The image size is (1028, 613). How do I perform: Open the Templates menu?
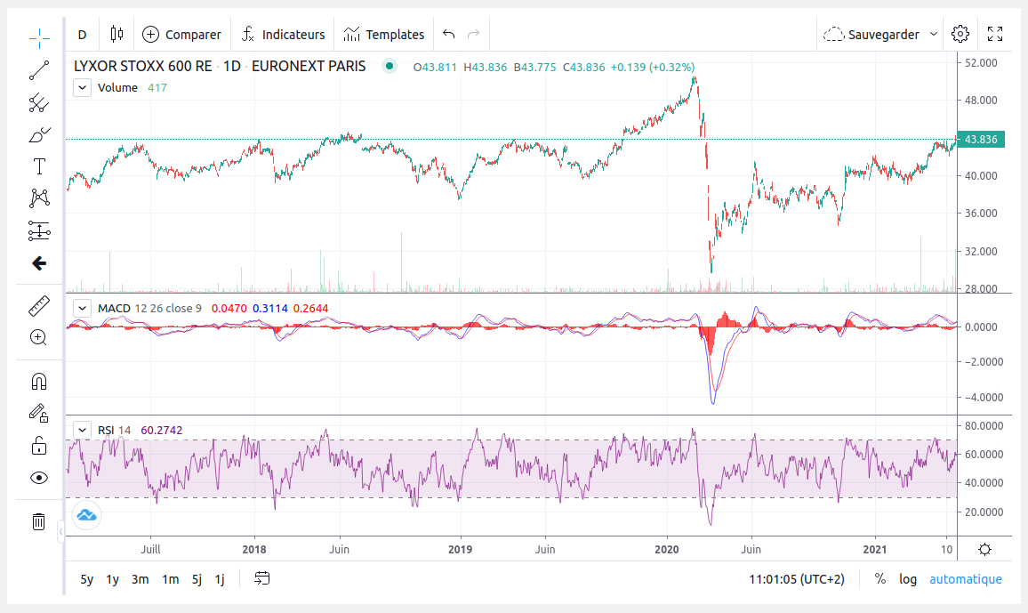point(384,34)
